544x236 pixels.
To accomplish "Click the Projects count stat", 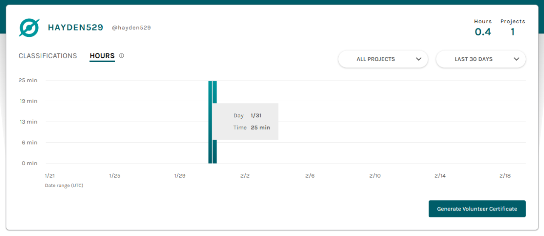I will click(513, 32).
